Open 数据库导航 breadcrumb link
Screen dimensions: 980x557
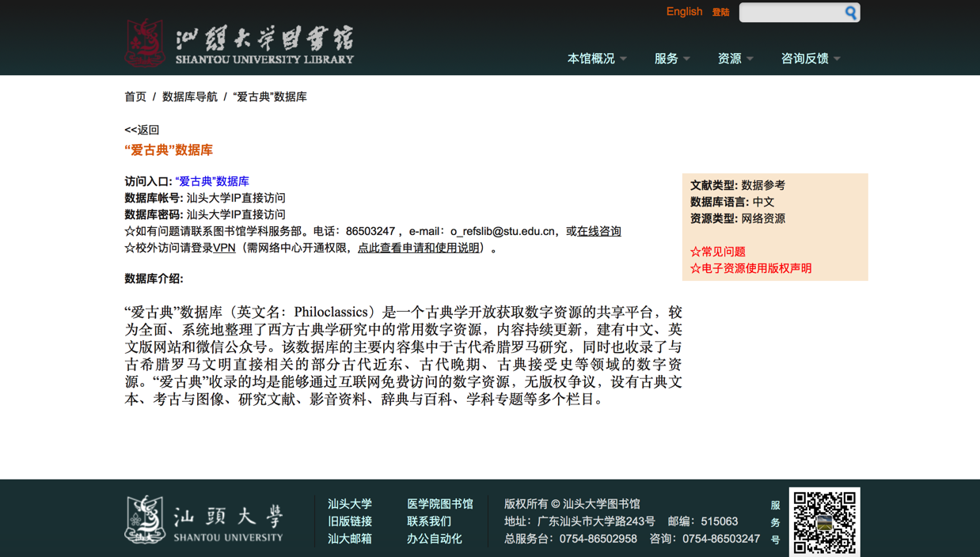(x=189, y=97)
